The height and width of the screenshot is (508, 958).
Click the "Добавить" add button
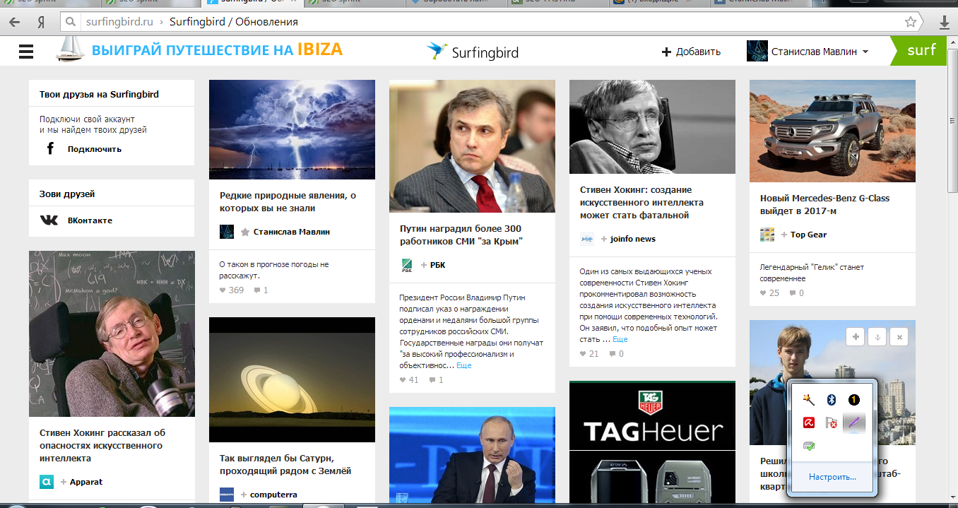(x=691, y=52)
